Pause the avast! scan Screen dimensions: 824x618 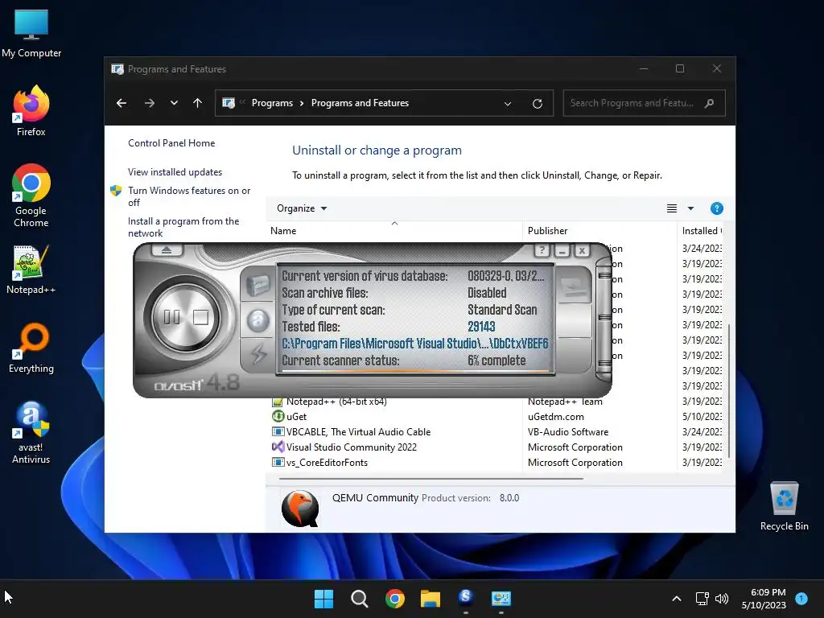click(x=172, y=317)
